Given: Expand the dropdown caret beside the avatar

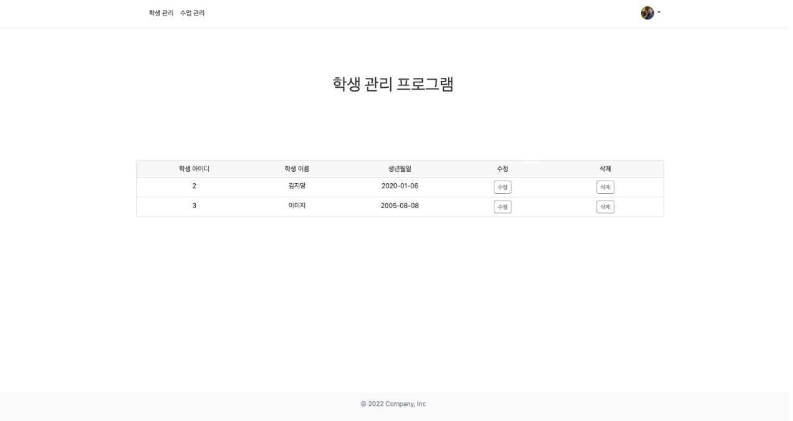Looking at the screenshot, I should pos(659,12).
